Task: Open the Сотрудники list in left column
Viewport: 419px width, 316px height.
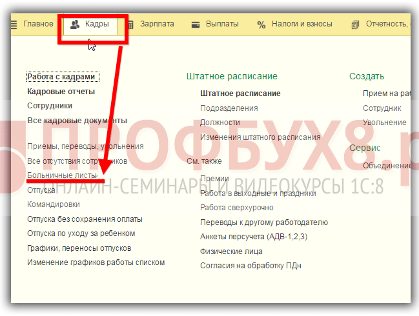Action: (50, 106)
